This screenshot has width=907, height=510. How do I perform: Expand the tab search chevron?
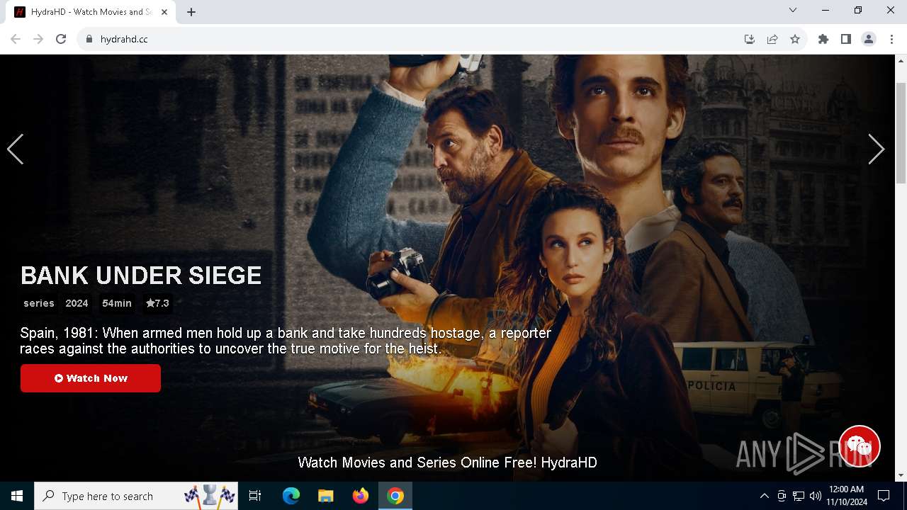[x=793, y=10]
